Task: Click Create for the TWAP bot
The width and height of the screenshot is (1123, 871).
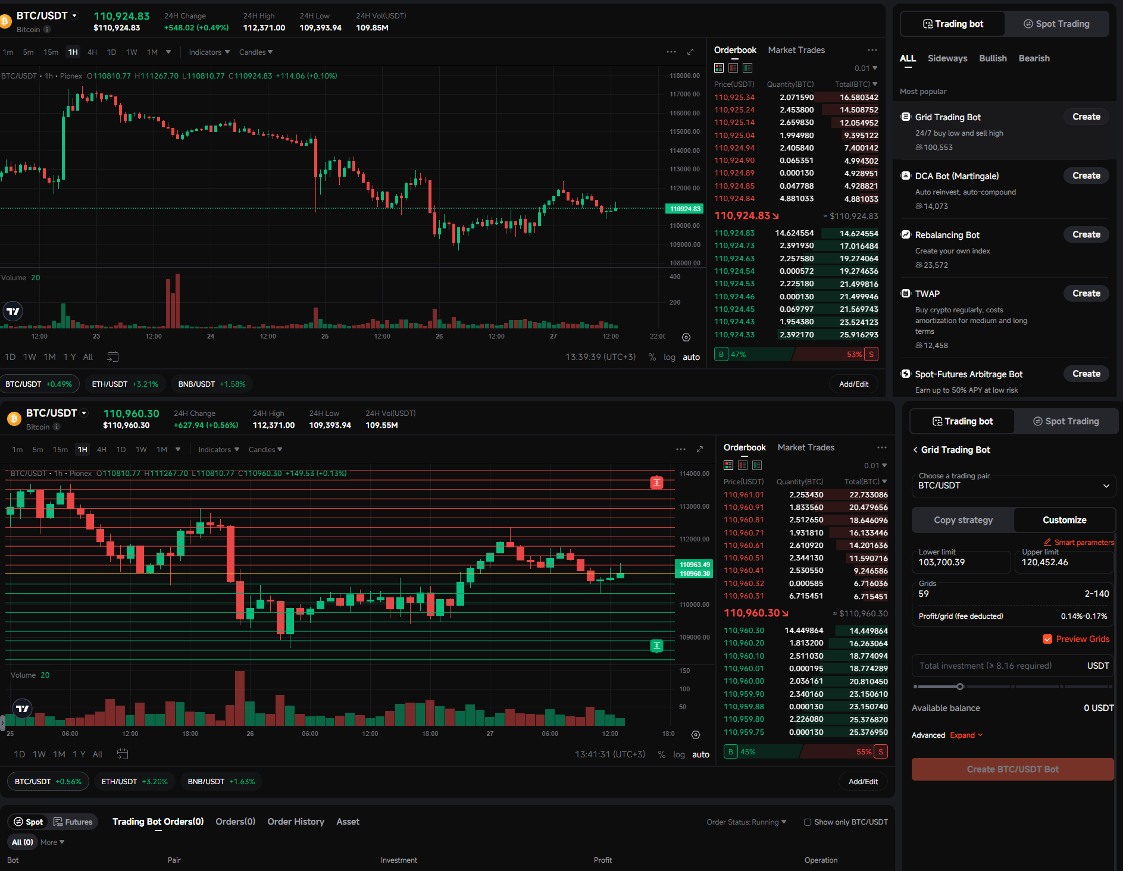Action: (1086, 293)
